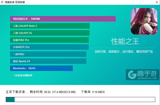Click the 性能之王 headline text
This screenshot has height=105, width=160.
(125, 41)
